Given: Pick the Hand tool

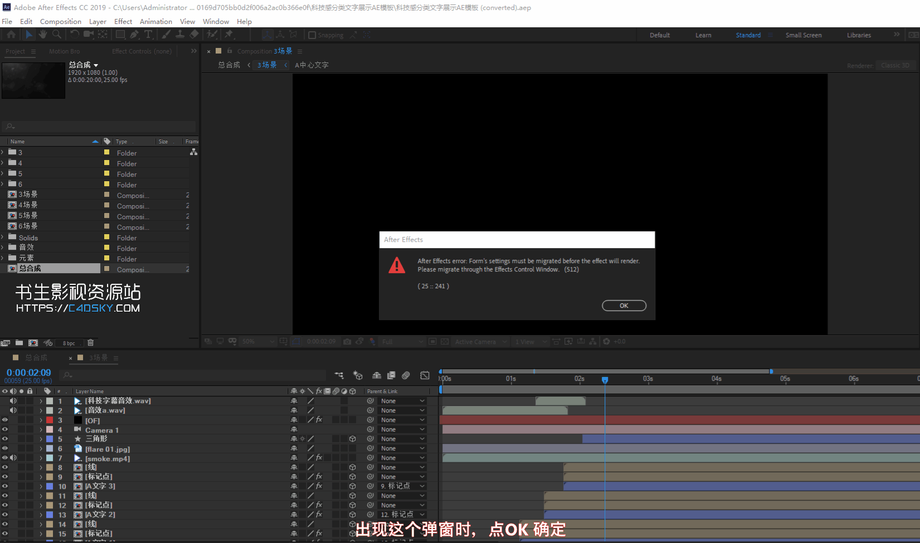Looking at the screenshot, I should tap(43, 35).
